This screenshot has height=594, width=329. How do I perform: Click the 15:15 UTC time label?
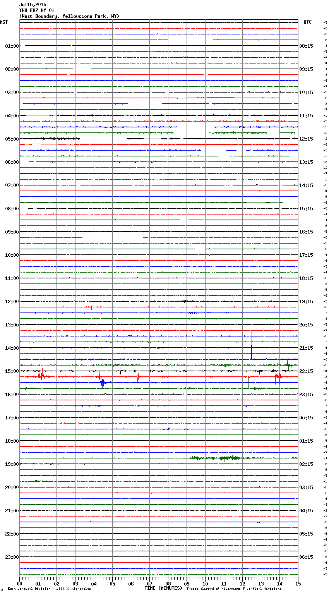point(306,209)
